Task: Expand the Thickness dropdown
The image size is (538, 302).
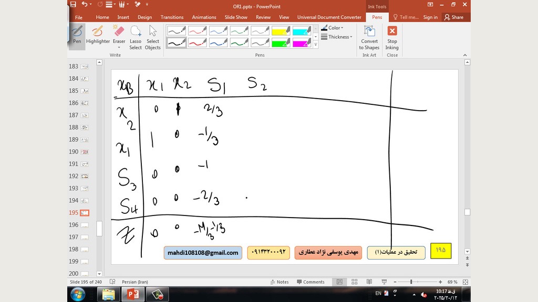Action: (337, 37)
